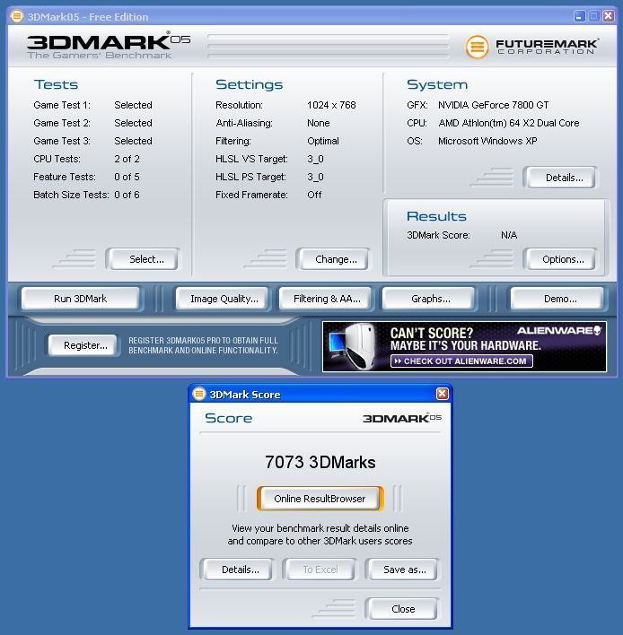The image size is (623, 635).
Task: Close the 3DMark05 main window
Action: click(x=608, y=16)
